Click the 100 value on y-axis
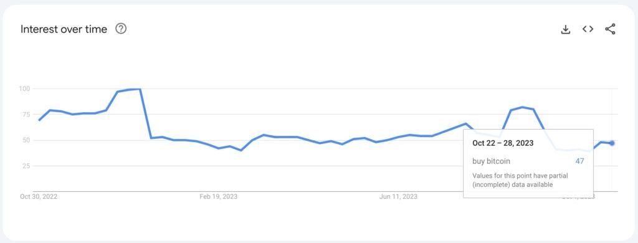This screenshot has width=638, height=243. pyautogui.click(x=25, y=88)
